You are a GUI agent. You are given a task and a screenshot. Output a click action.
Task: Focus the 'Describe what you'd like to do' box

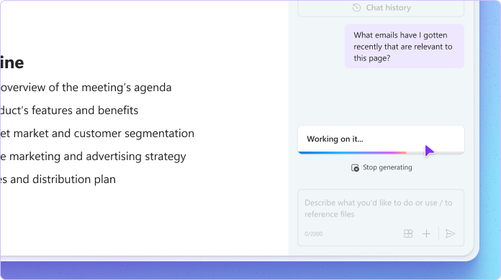pyautogui.click(x=381, y=218)
